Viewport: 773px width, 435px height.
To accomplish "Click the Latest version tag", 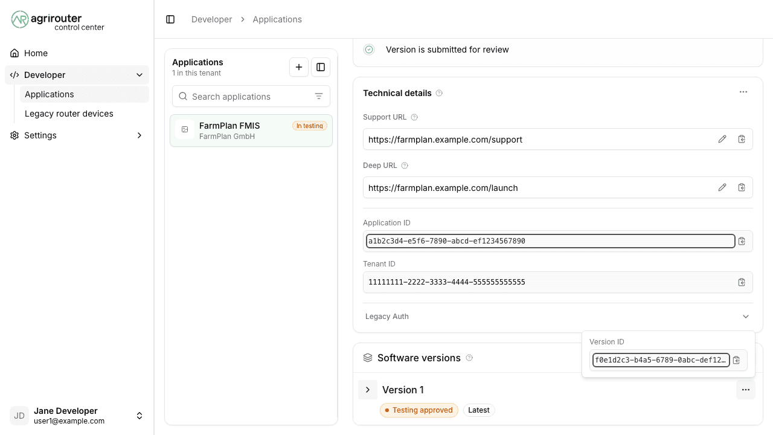I will click(479, 410).
